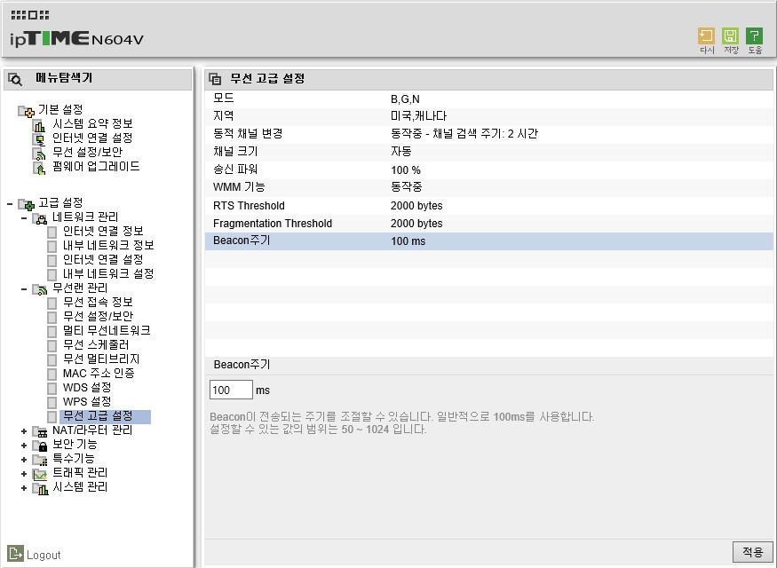Click the 기본 설정 folder icon

click(27, 111)
